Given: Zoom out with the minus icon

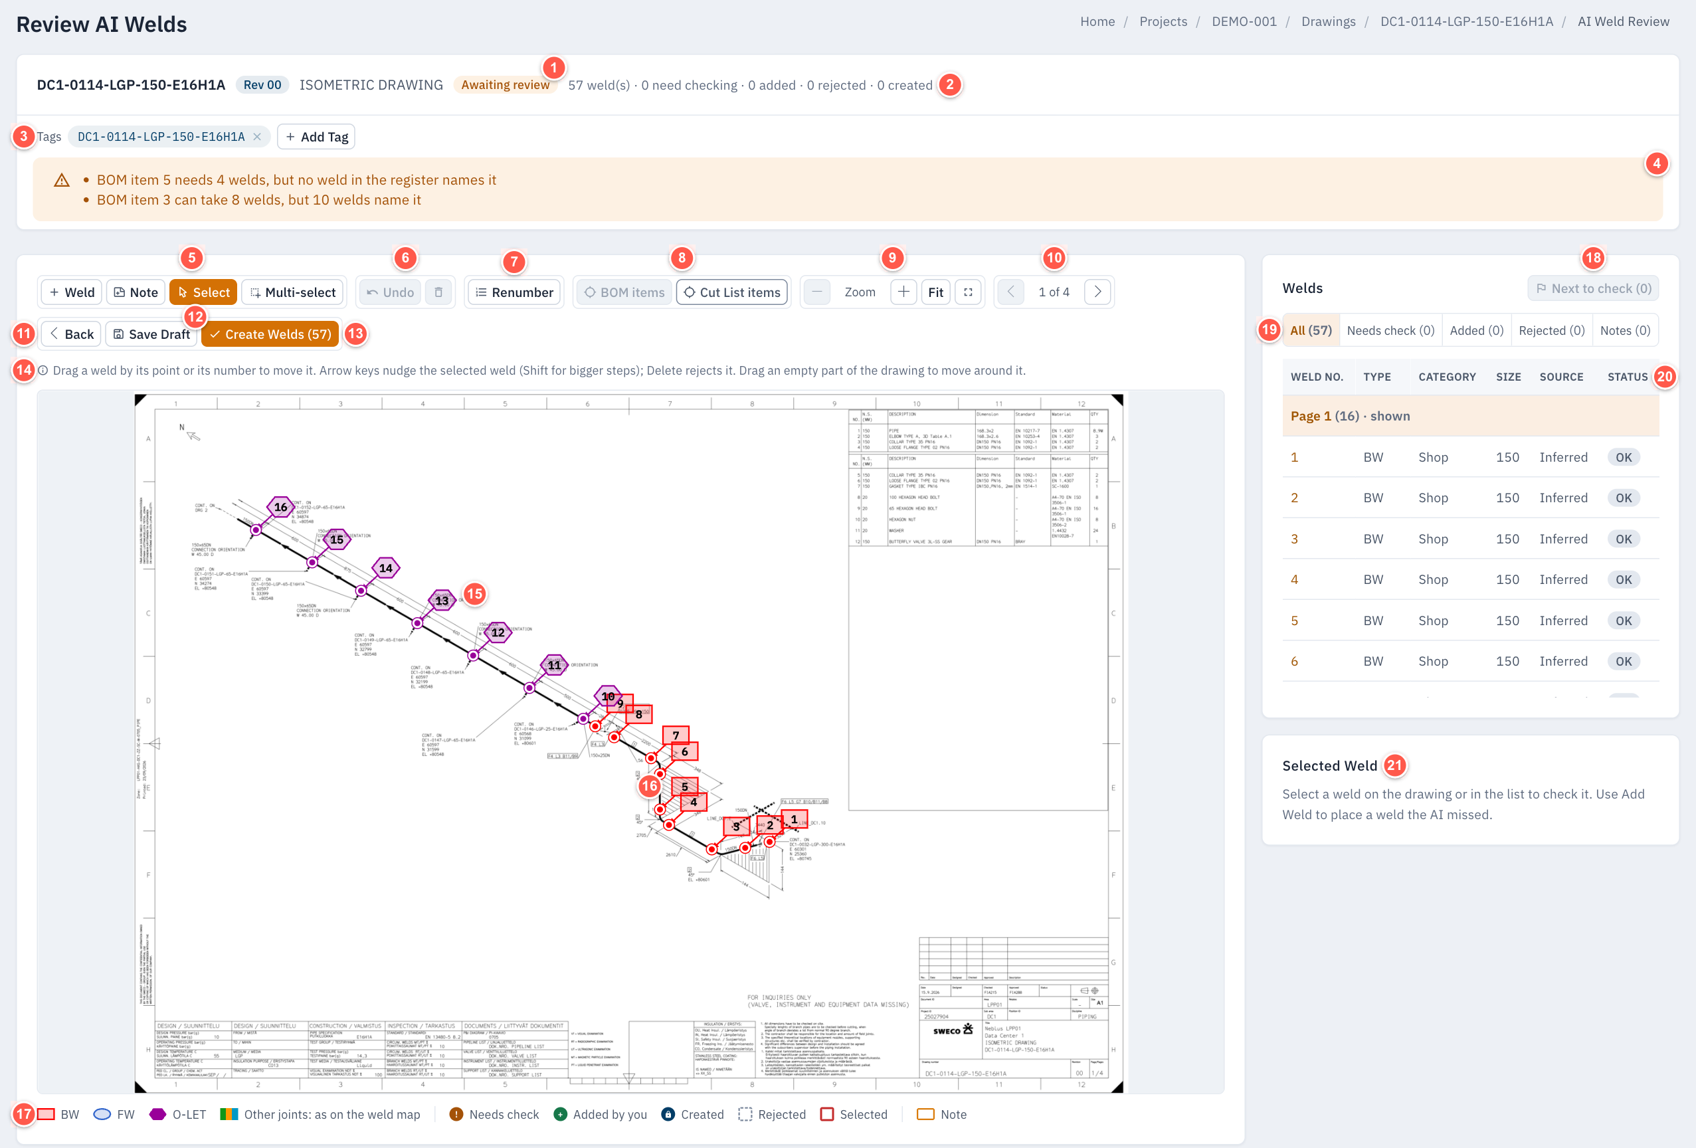Looking at the screenshot, I should click(x=816, y=292).
